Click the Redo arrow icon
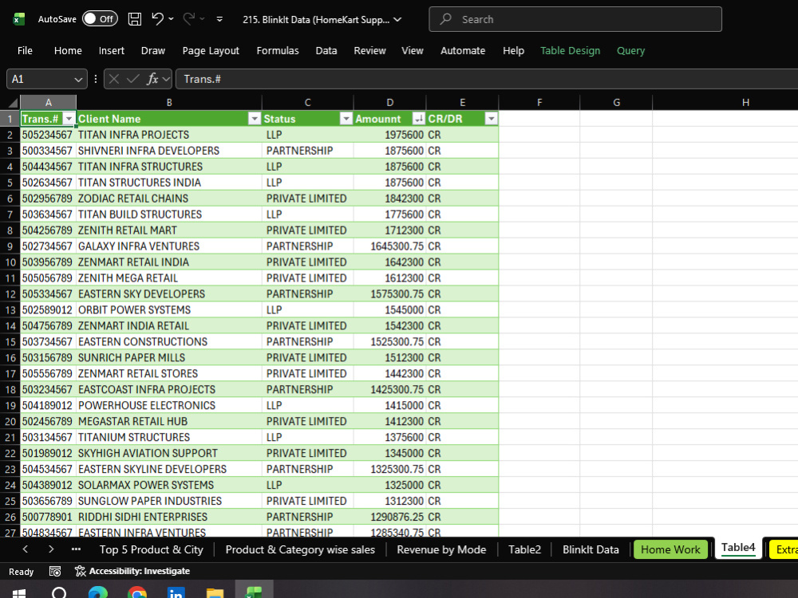 pyautogui.click(x=189, y=19)
